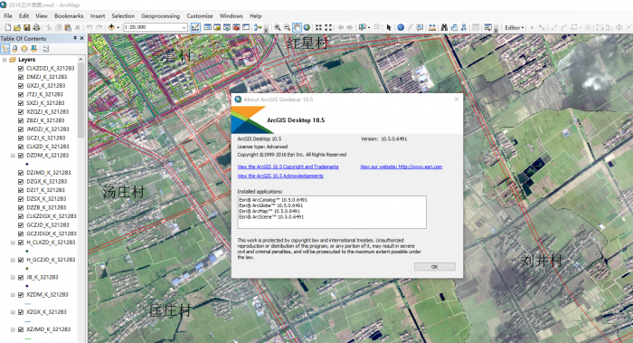
Task: Collapse the H_GCZJD_K_321283 layer legend
Action: [x=13, y=260]
